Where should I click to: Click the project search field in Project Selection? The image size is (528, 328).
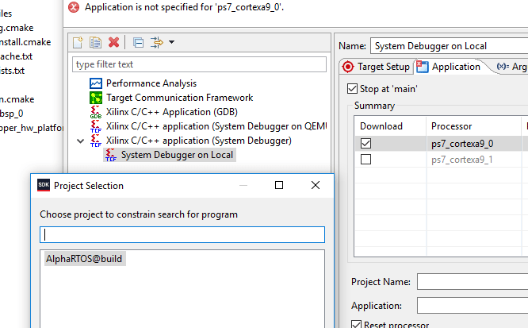click(x=182, y=234)
